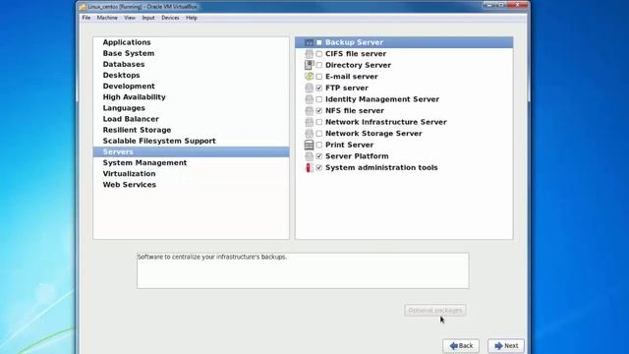Click the Backup Server group icon

click(x=309, y=42)
